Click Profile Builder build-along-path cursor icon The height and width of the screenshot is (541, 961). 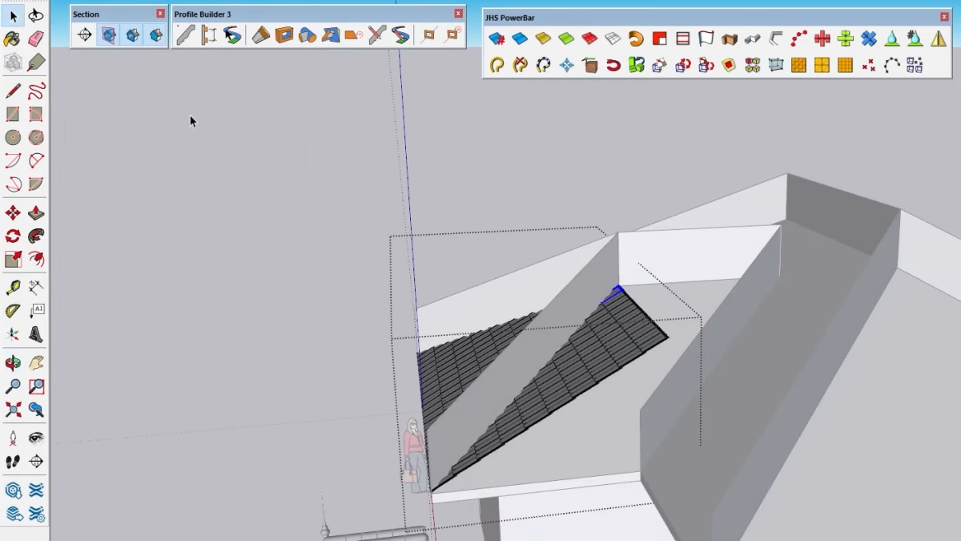(232, 34)
